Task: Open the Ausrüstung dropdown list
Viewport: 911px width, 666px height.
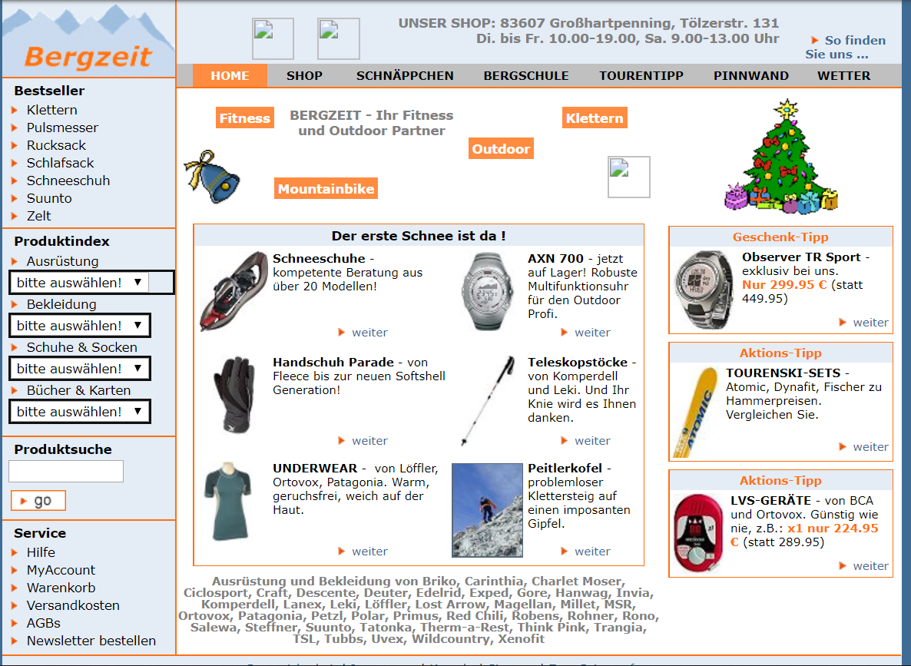Action: (x=79, y=283)
